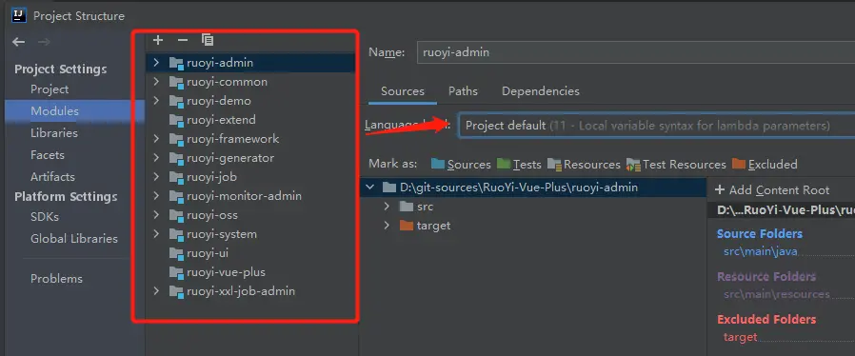855x356 pixels.
Task: Open the Problems section
Action: (57, 279)
